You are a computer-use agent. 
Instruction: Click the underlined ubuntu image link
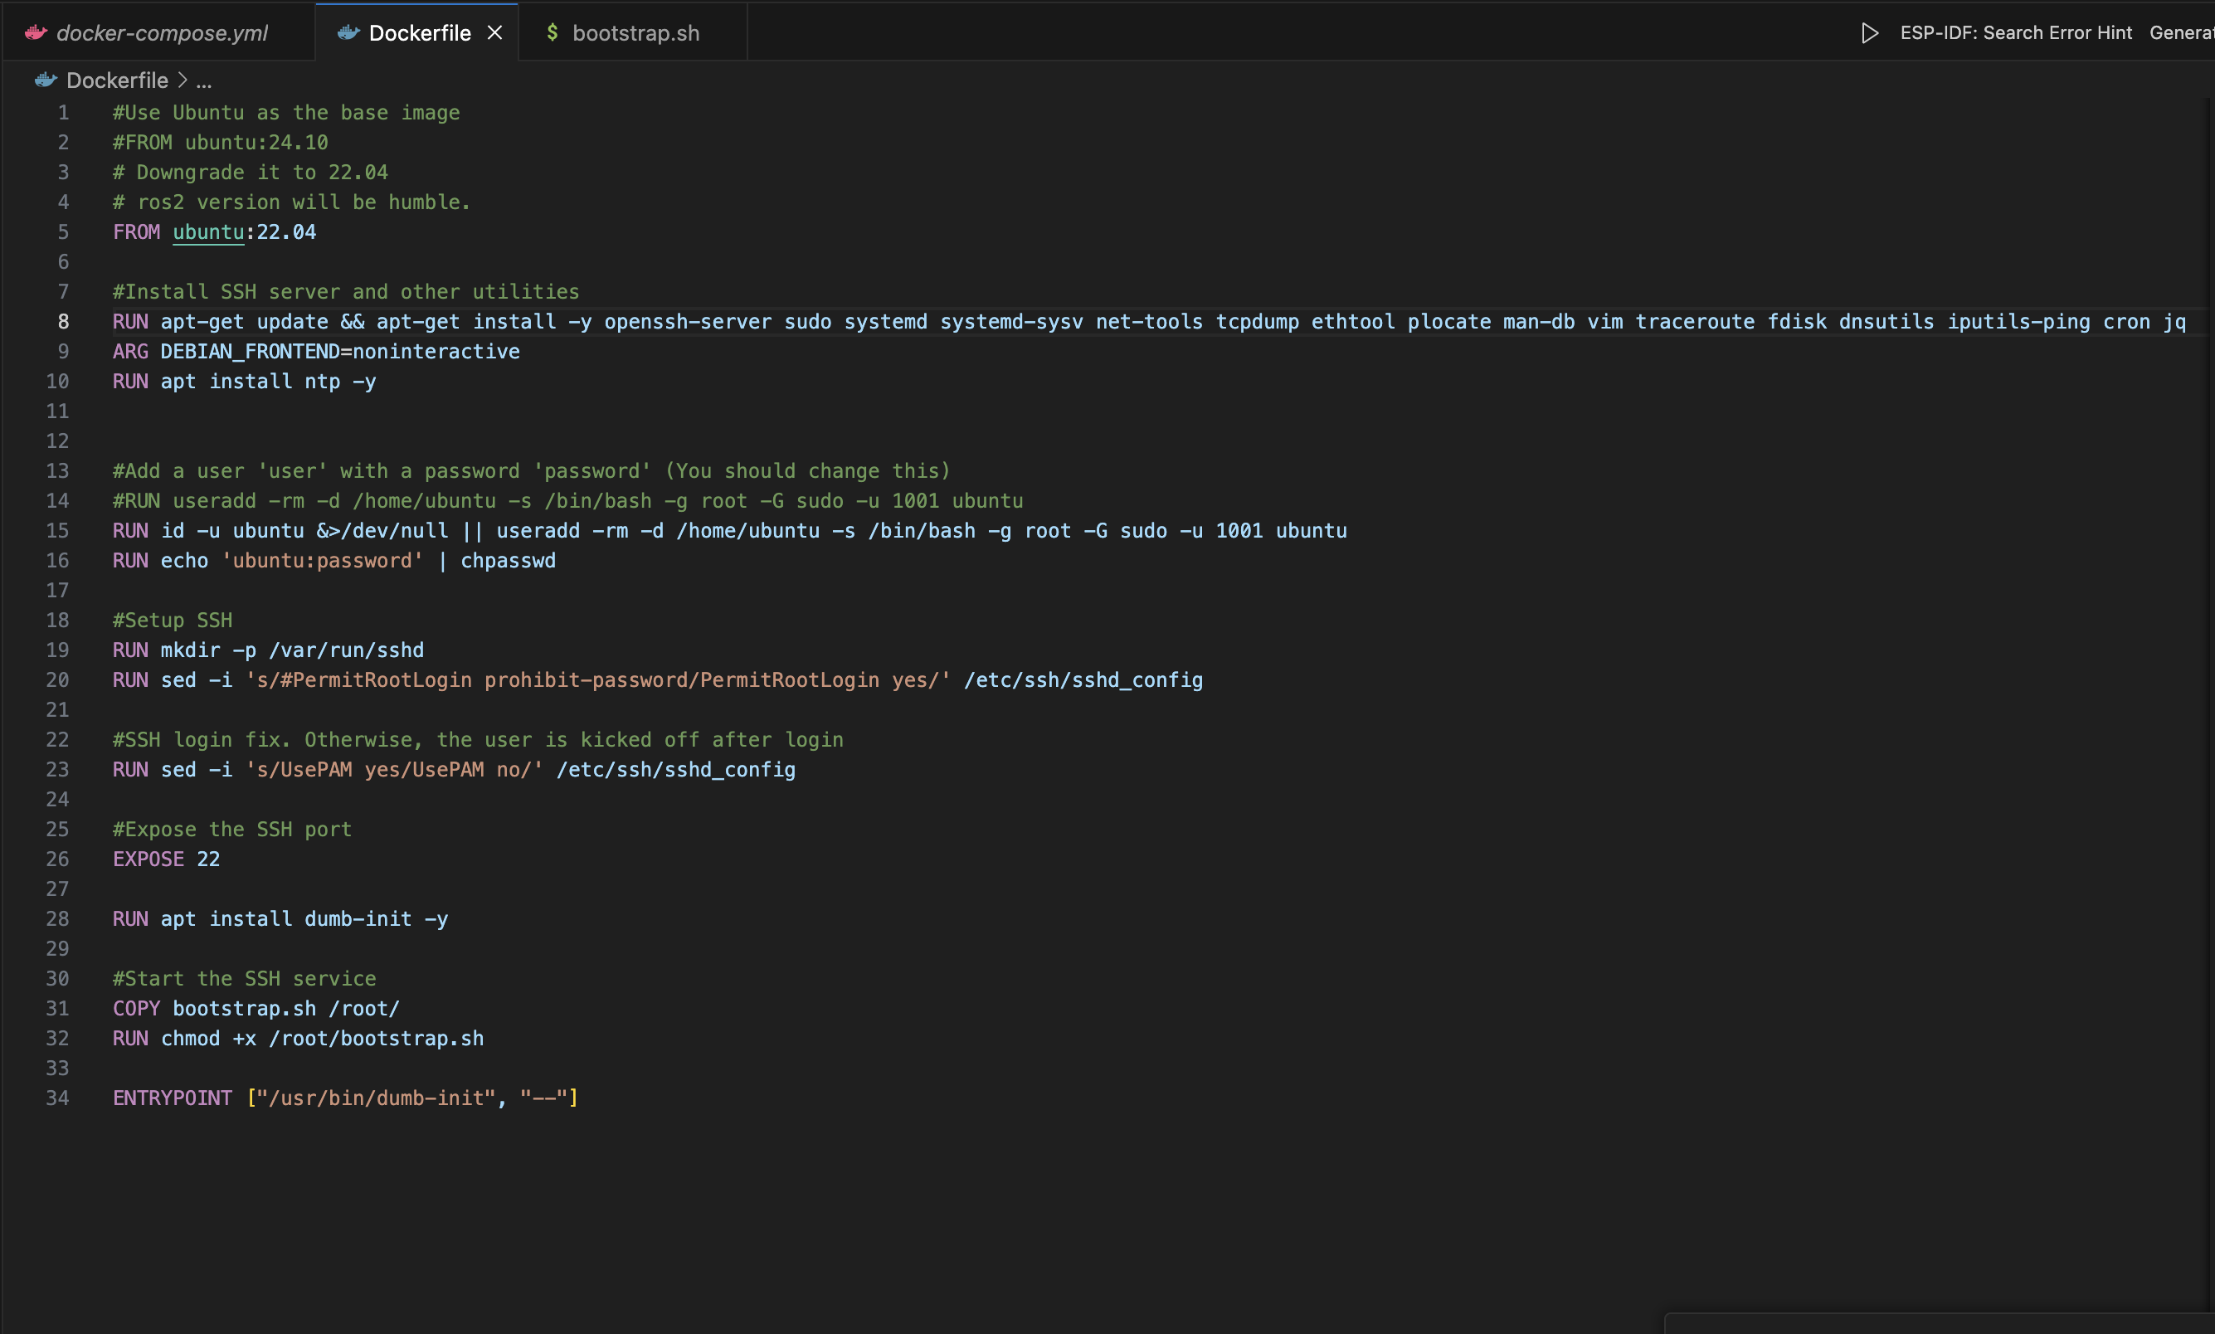207,232
